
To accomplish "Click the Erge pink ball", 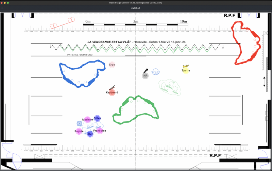I will tap(112, 65).
